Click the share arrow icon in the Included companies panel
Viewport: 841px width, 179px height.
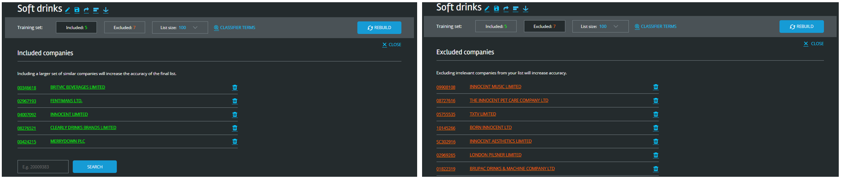tap(87, 10)
